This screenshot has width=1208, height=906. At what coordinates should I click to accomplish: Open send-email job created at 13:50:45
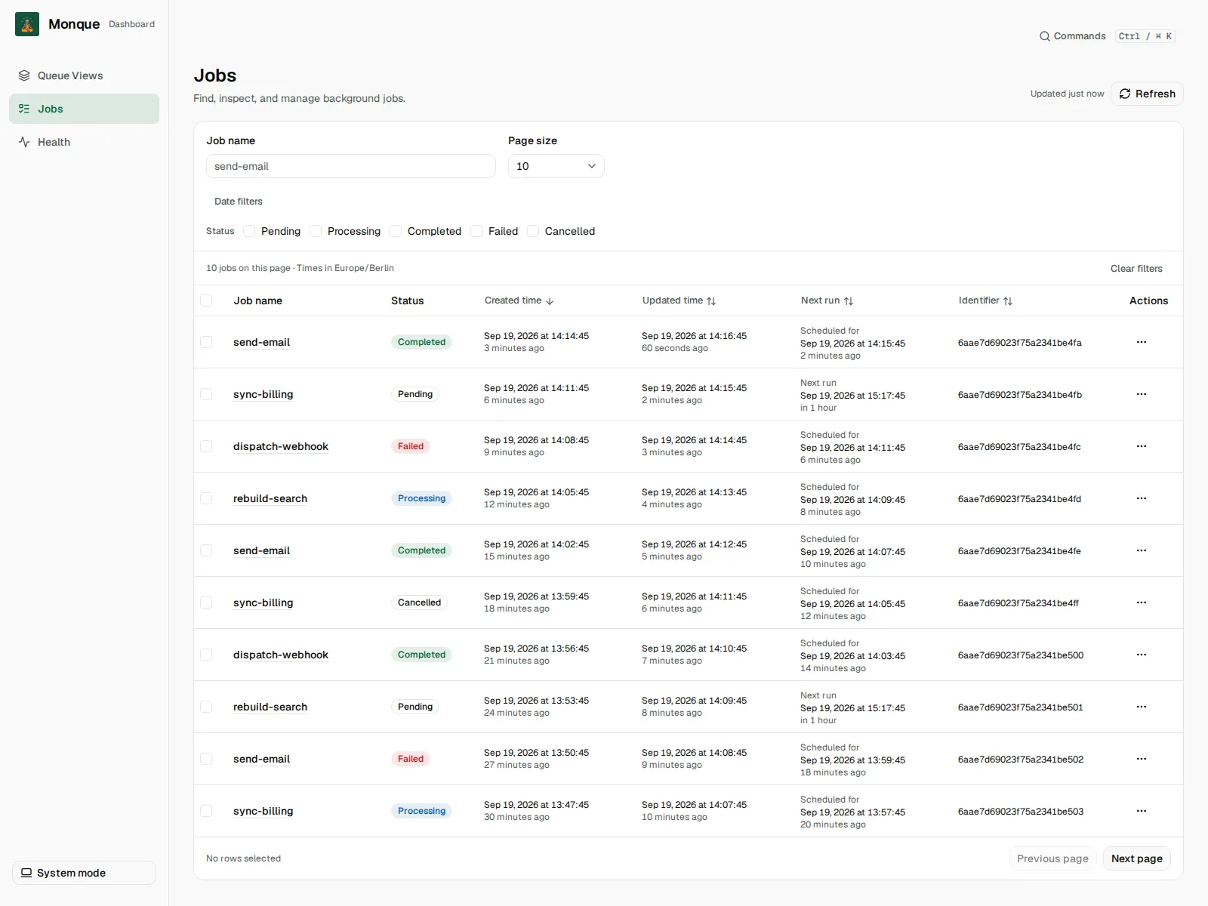click(261, 759)
